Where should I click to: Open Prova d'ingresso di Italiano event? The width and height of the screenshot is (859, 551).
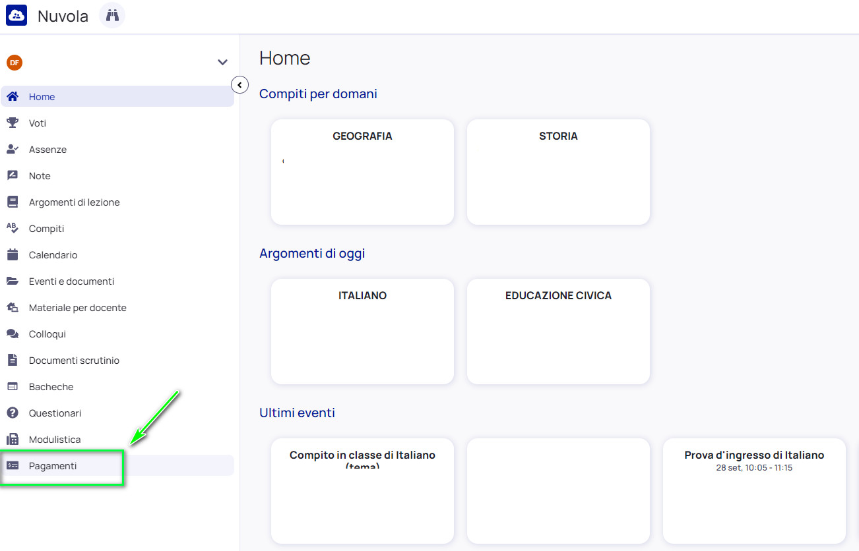point(754,491)
